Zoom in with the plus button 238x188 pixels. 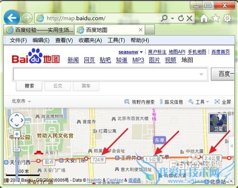17,134
